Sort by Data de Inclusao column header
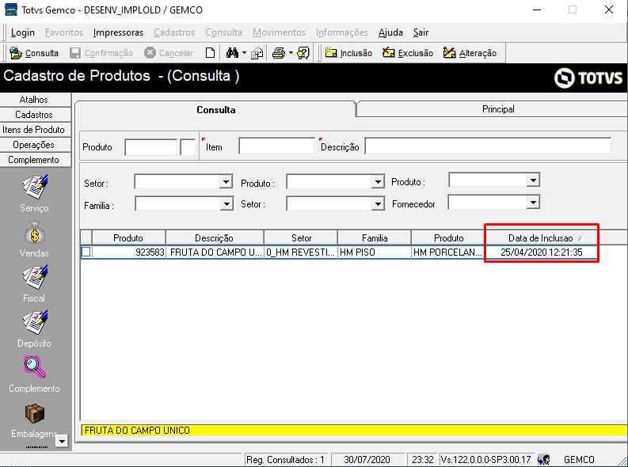Viewport: 628px width, 467px height. click(541, 238)
